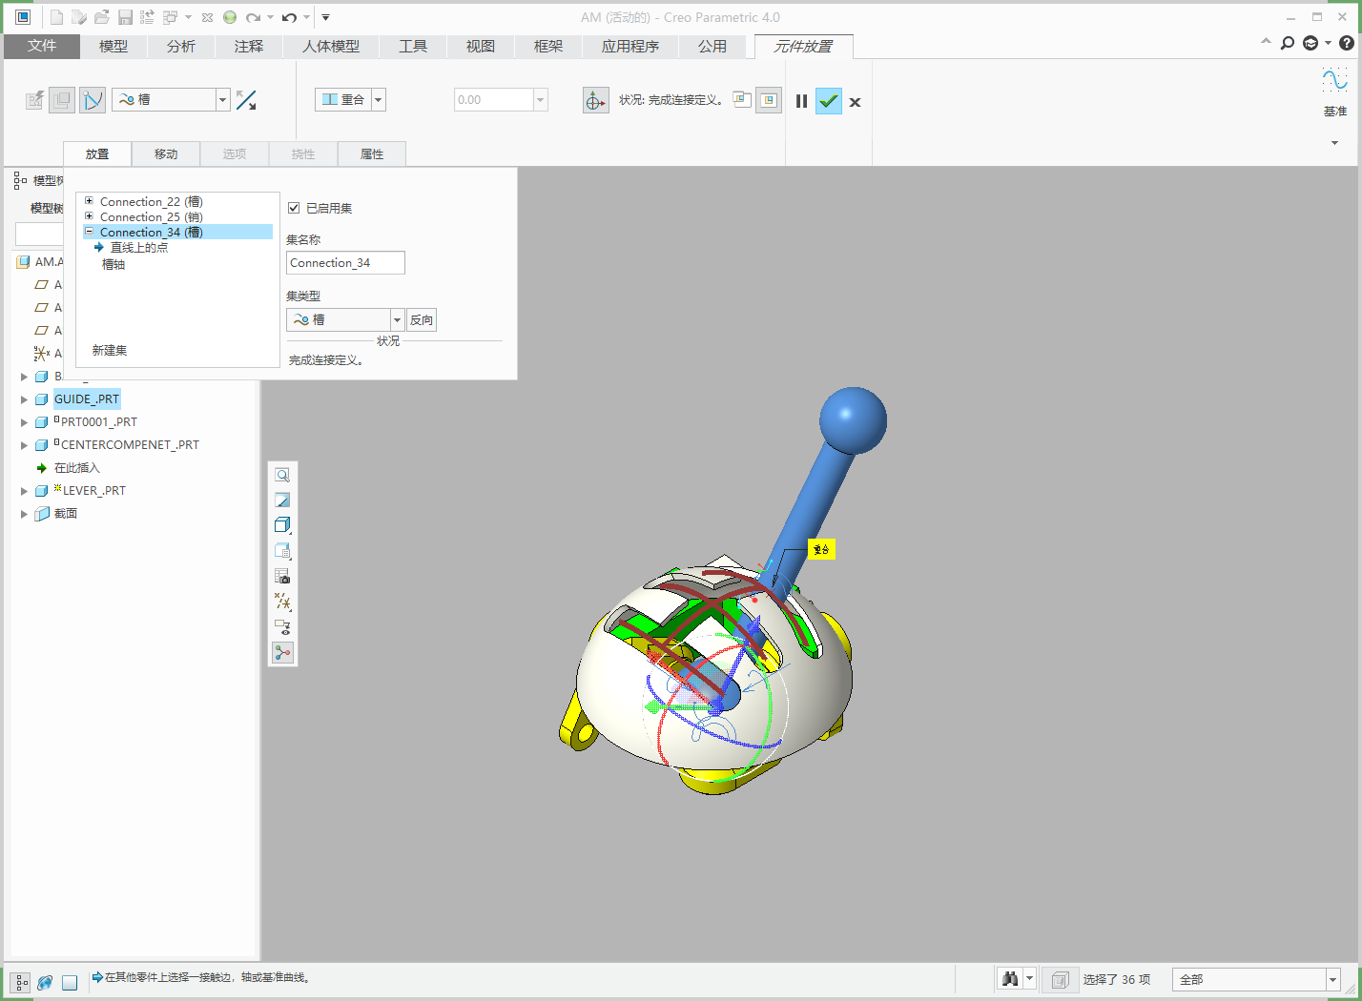Select PRT0001_.PRT in model tree
The width and height of the screenshot is (1362, 1001).
tap(98, 422)
